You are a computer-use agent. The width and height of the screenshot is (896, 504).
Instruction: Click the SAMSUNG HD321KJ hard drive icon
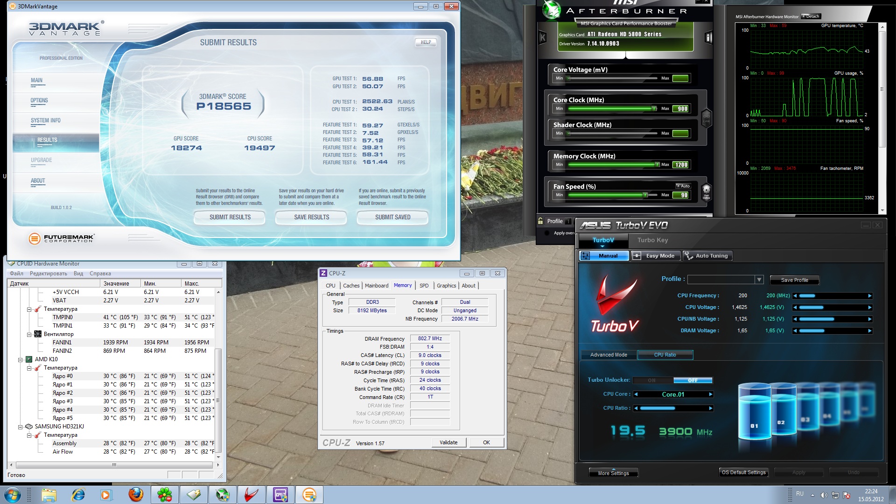point(29,427)
